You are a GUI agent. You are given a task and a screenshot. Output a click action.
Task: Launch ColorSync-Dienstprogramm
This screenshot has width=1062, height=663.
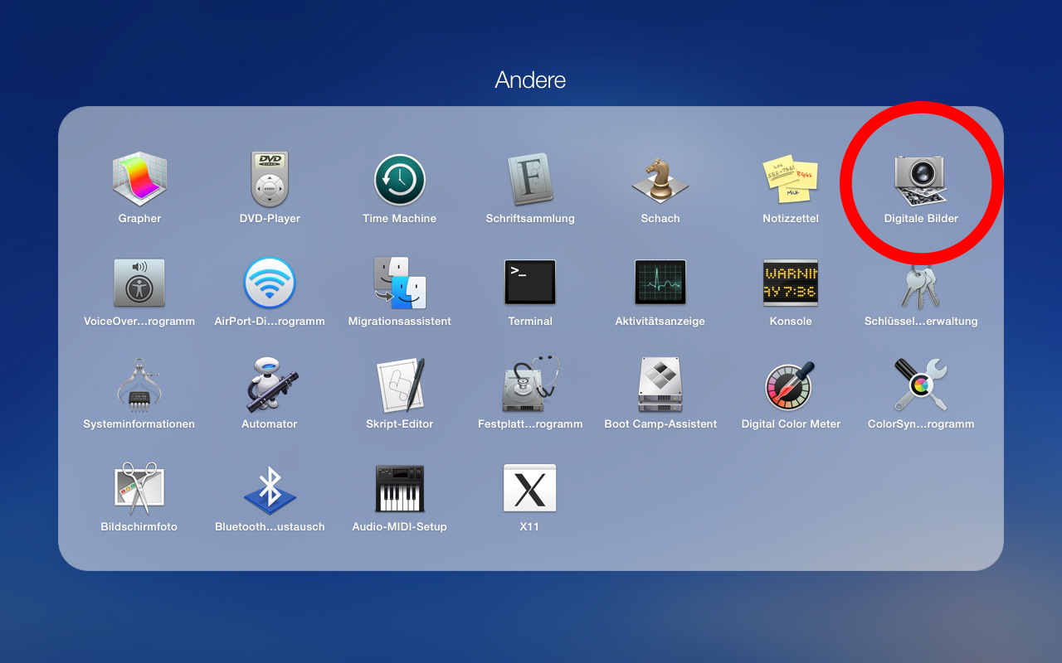(x=920, y=385)
